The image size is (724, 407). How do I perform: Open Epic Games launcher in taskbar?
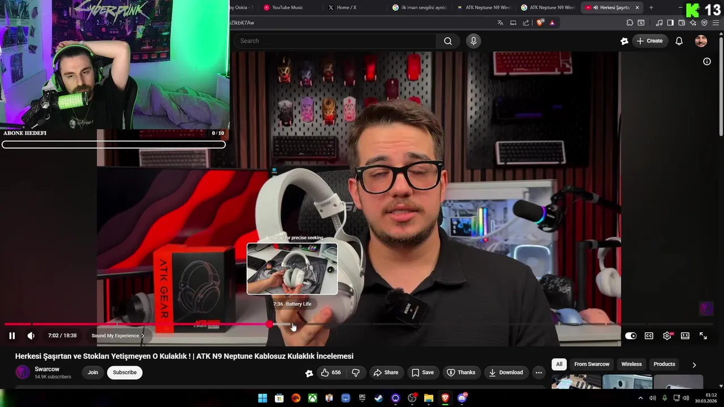tap(362, 398)
